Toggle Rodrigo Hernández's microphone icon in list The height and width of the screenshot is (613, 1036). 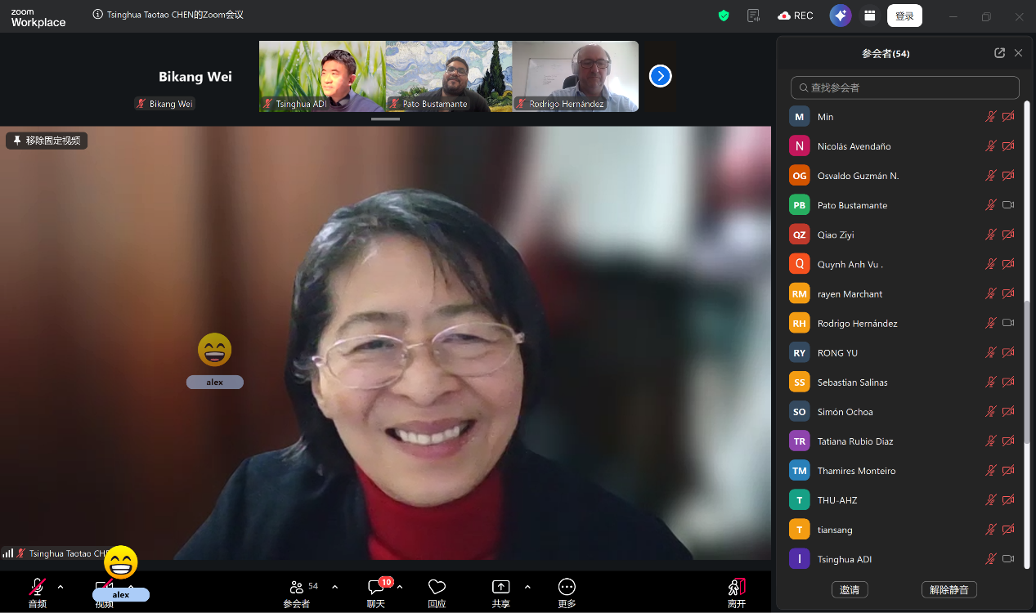click(x=990, y=323)
